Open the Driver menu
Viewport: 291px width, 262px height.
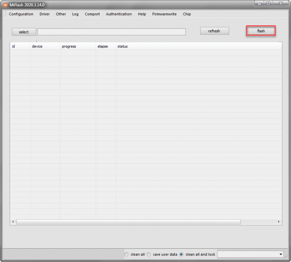click(45, 14)
